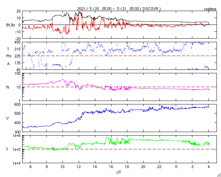Click the "16" hour tick on the UT axis
This screenshot has height=177, width=221.
click(x=111, y=167)
